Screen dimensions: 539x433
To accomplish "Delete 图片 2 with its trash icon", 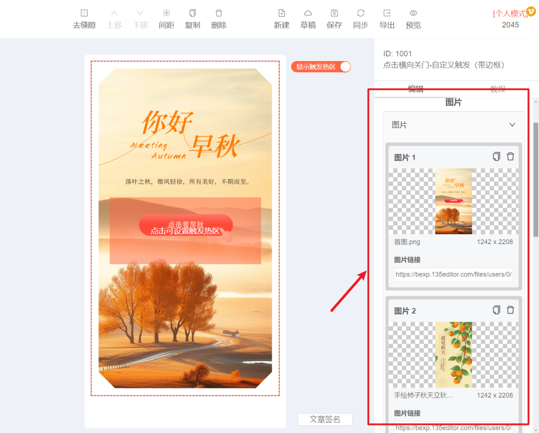I will click(510, 310).
